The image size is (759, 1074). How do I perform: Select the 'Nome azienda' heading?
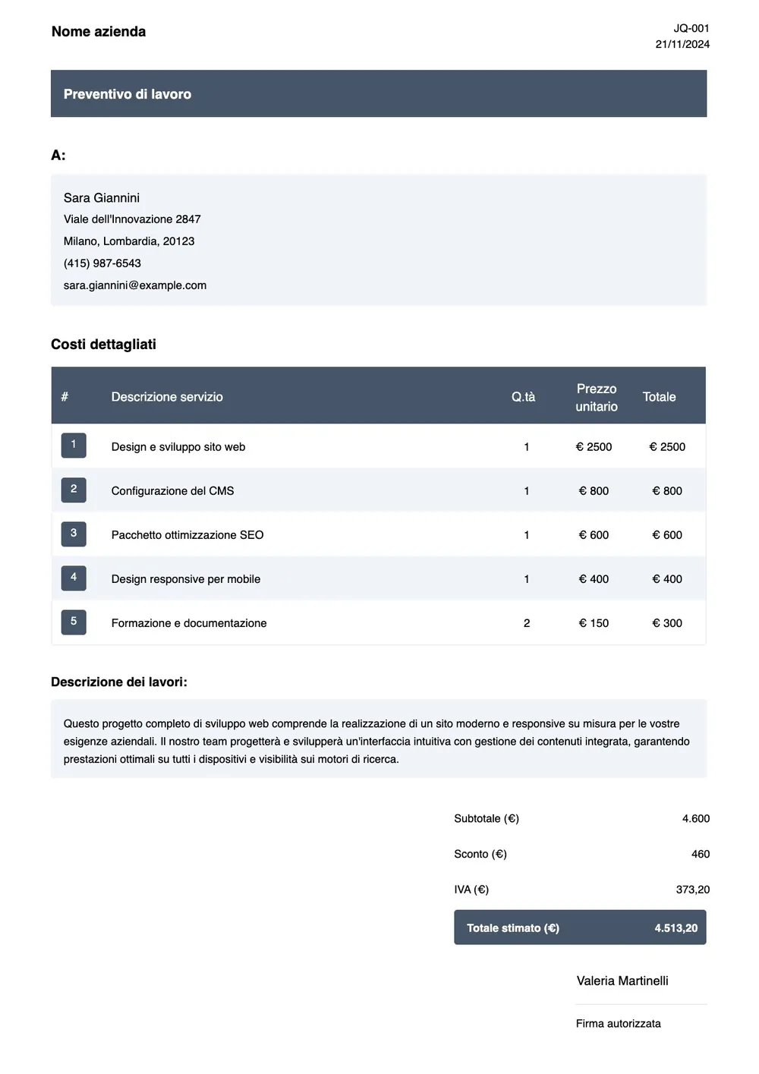tap(99, 31)
